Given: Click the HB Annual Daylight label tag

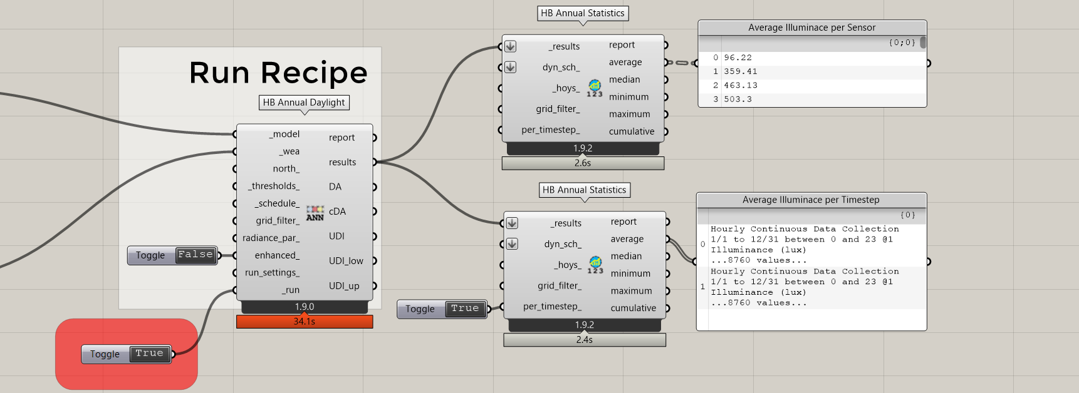Looking at the screenshot, I should pos(304,103).
